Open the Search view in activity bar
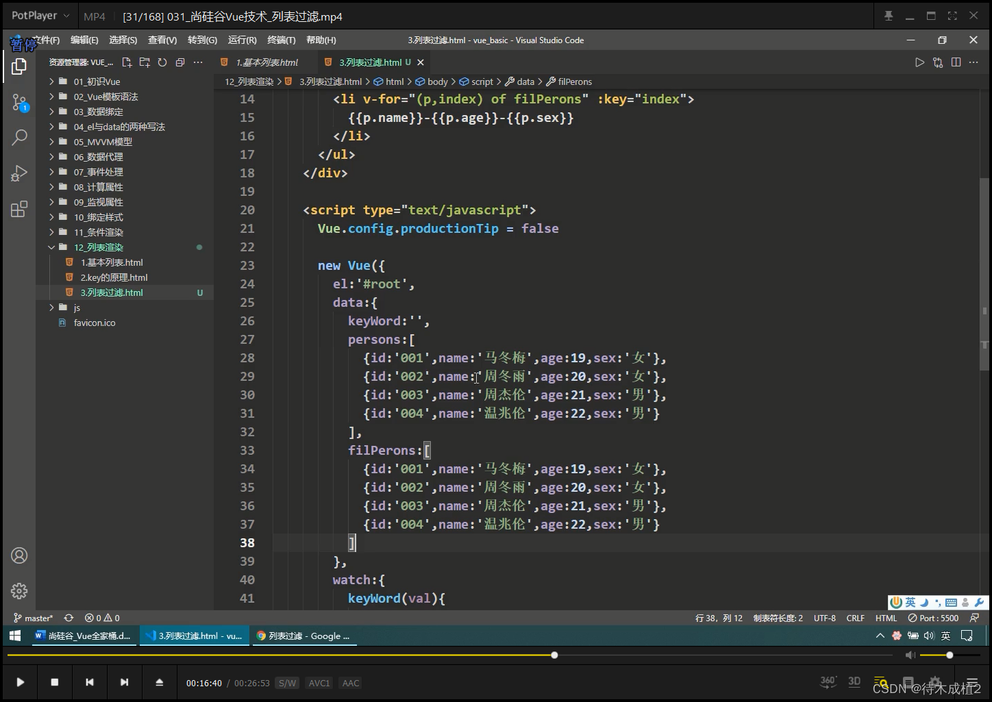 19,137
